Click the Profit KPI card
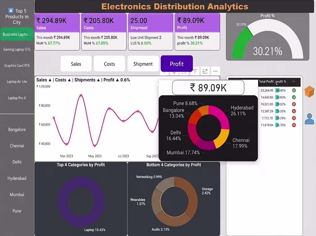The image size is (316, 236). 197,32
